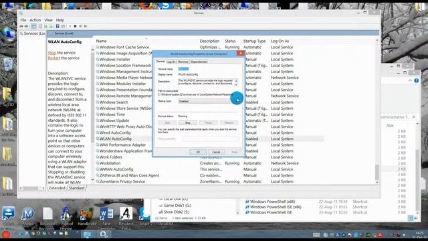Toggle the show/hide console tree toolbar icon
The image size is (428, 241).
click(x=33, y=26)
